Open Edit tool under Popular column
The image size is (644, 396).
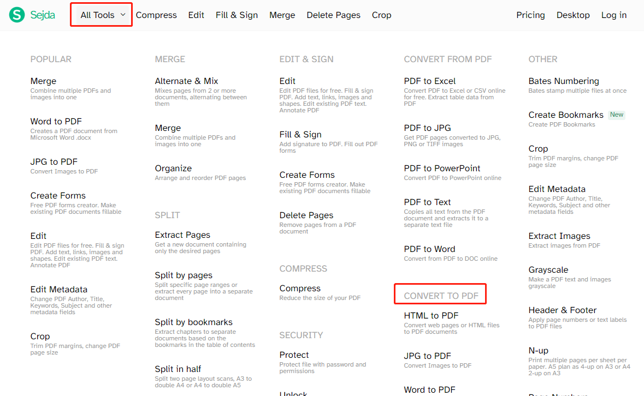tap(38, 236)
